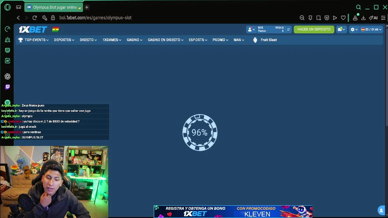Open the player triangle icon
The image size is (388, 218).
click(335, 18)
